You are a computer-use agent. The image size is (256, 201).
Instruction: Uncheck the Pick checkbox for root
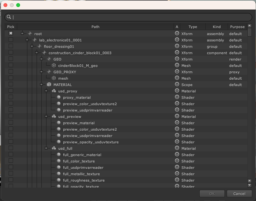click(x=11, y=33)
